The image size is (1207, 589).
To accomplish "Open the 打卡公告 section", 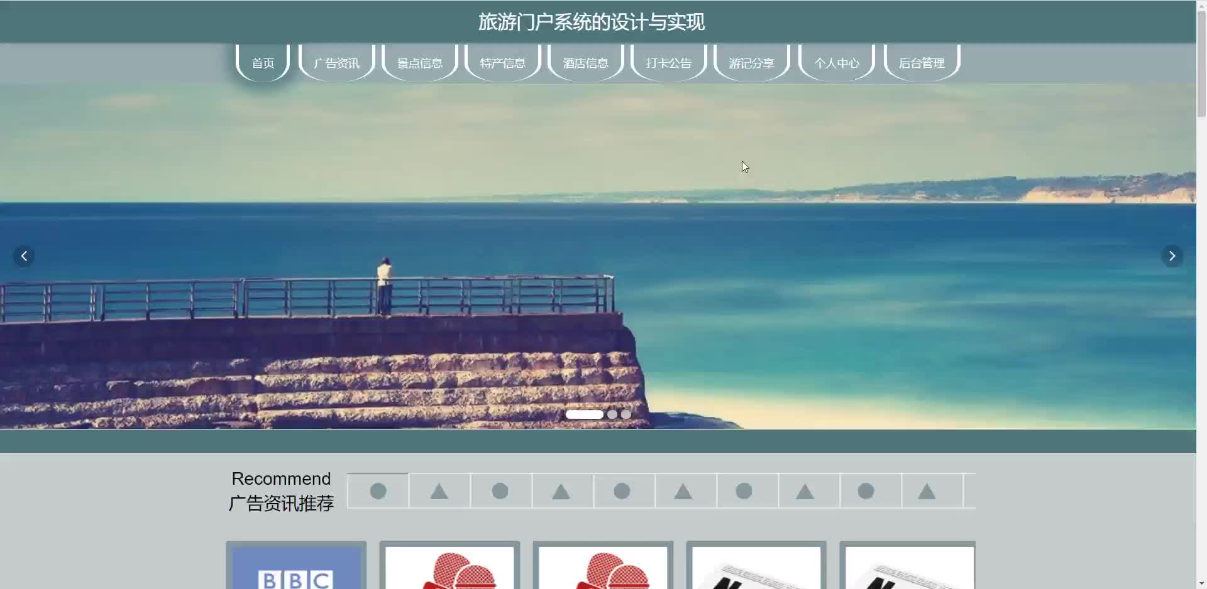I will point(668,63).
